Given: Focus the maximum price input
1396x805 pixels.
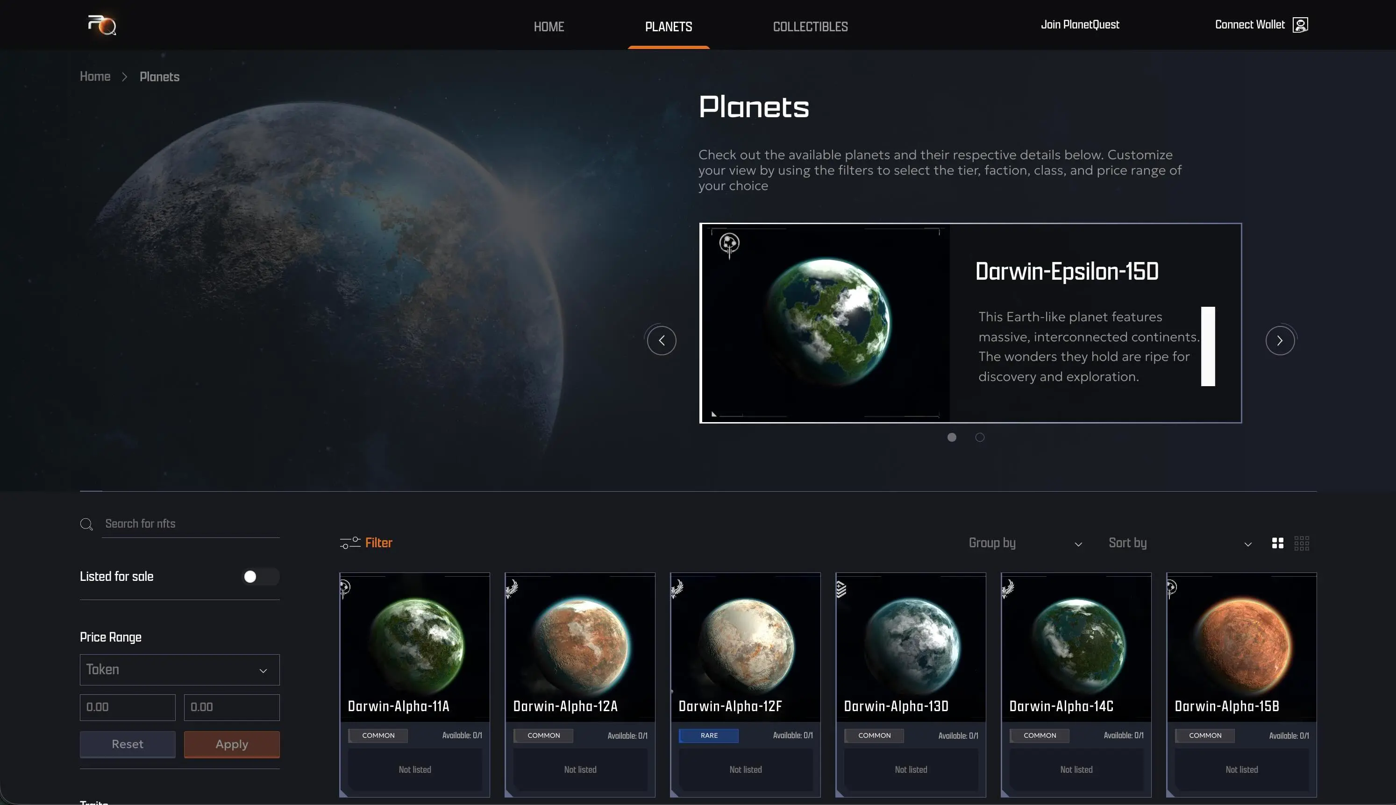Looking at the screenshot, I should point(232,707).
